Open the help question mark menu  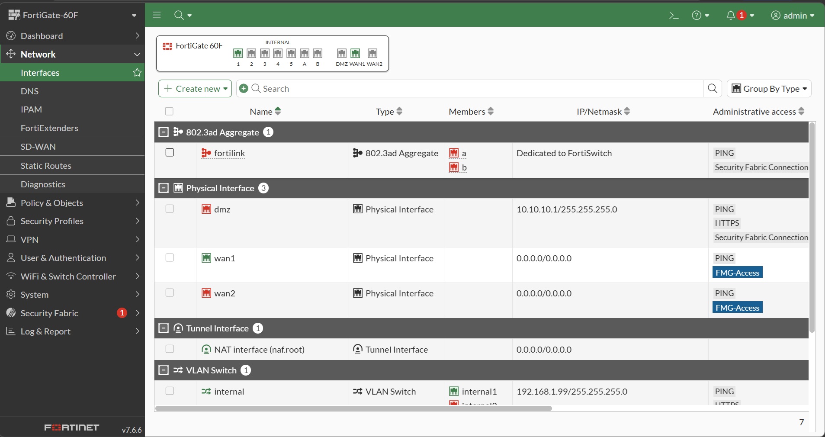(700, 16)
